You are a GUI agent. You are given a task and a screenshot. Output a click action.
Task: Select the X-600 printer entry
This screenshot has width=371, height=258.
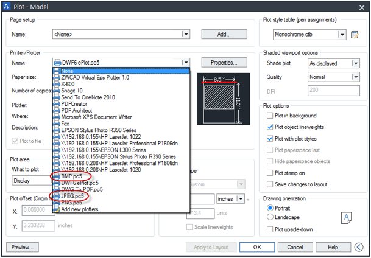[121, 84]
